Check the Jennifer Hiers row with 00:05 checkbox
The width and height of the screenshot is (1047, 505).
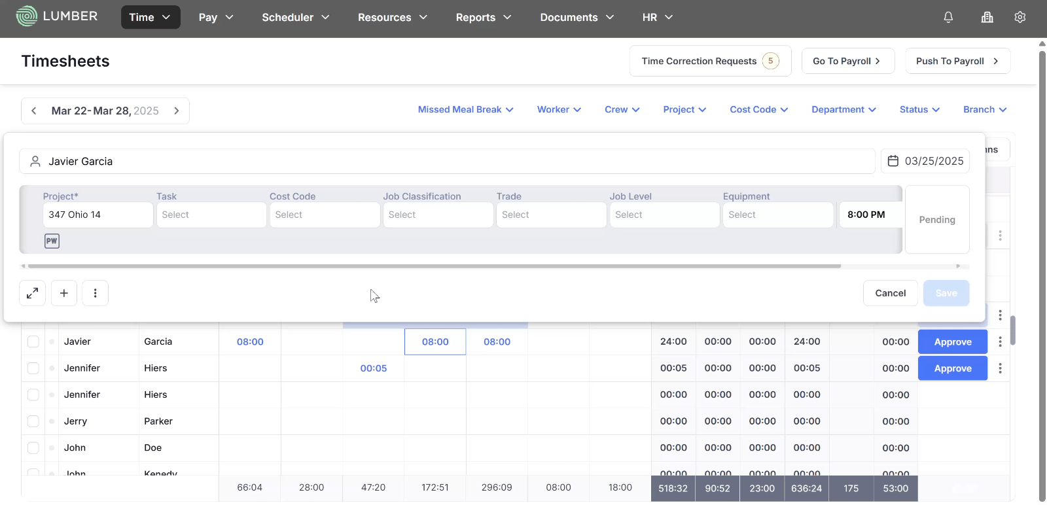click(x=33, y=368)
